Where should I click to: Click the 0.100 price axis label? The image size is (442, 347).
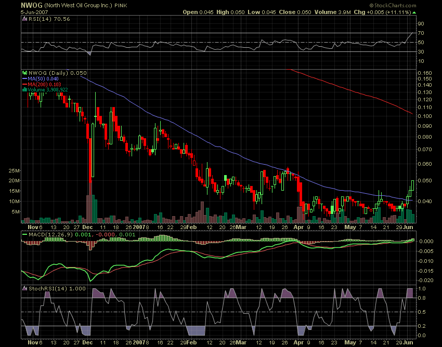[x=425, y=116]
